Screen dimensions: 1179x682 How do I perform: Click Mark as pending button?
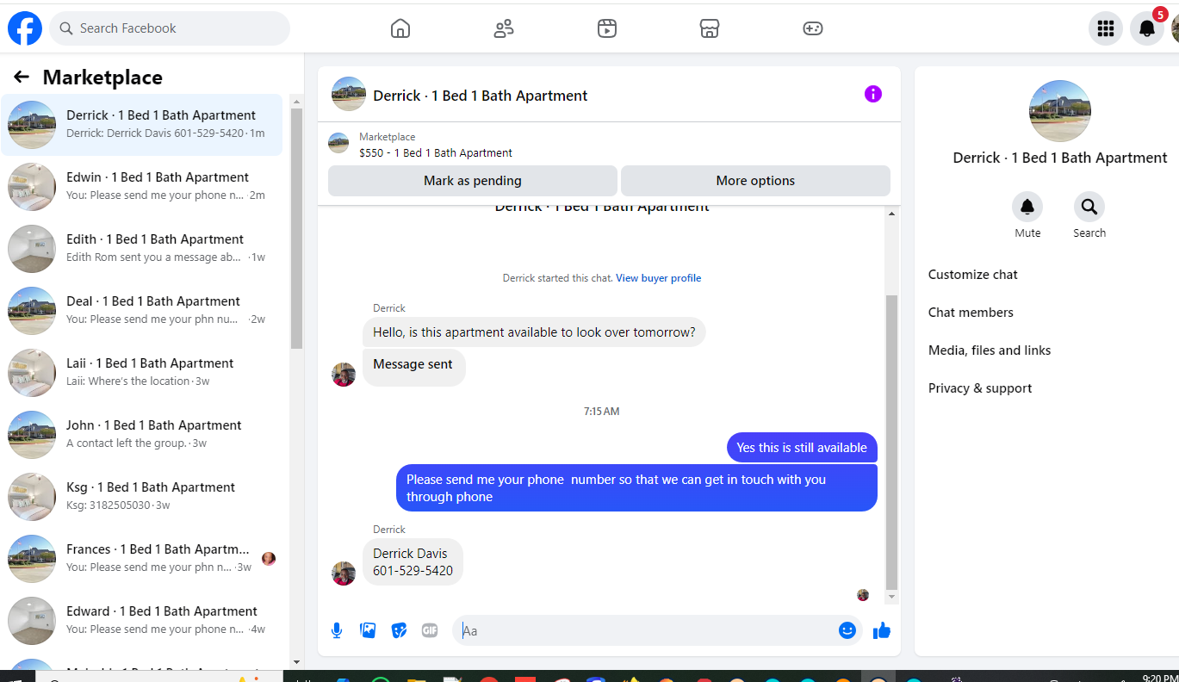(x=473, y=181)
